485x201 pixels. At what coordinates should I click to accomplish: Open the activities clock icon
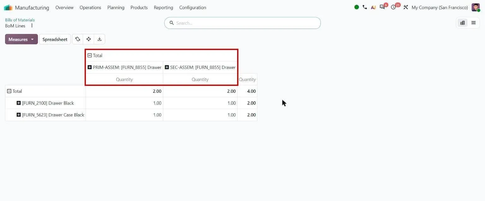393,7
